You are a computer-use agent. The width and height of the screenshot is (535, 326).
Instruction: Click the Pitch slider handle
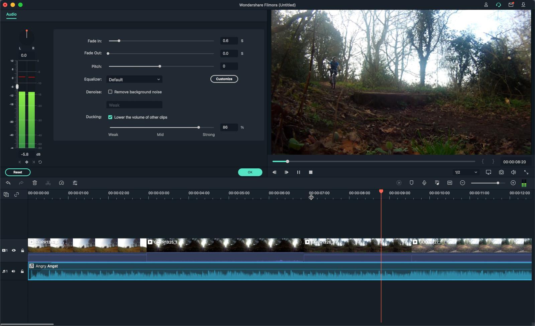click(160, 66)
